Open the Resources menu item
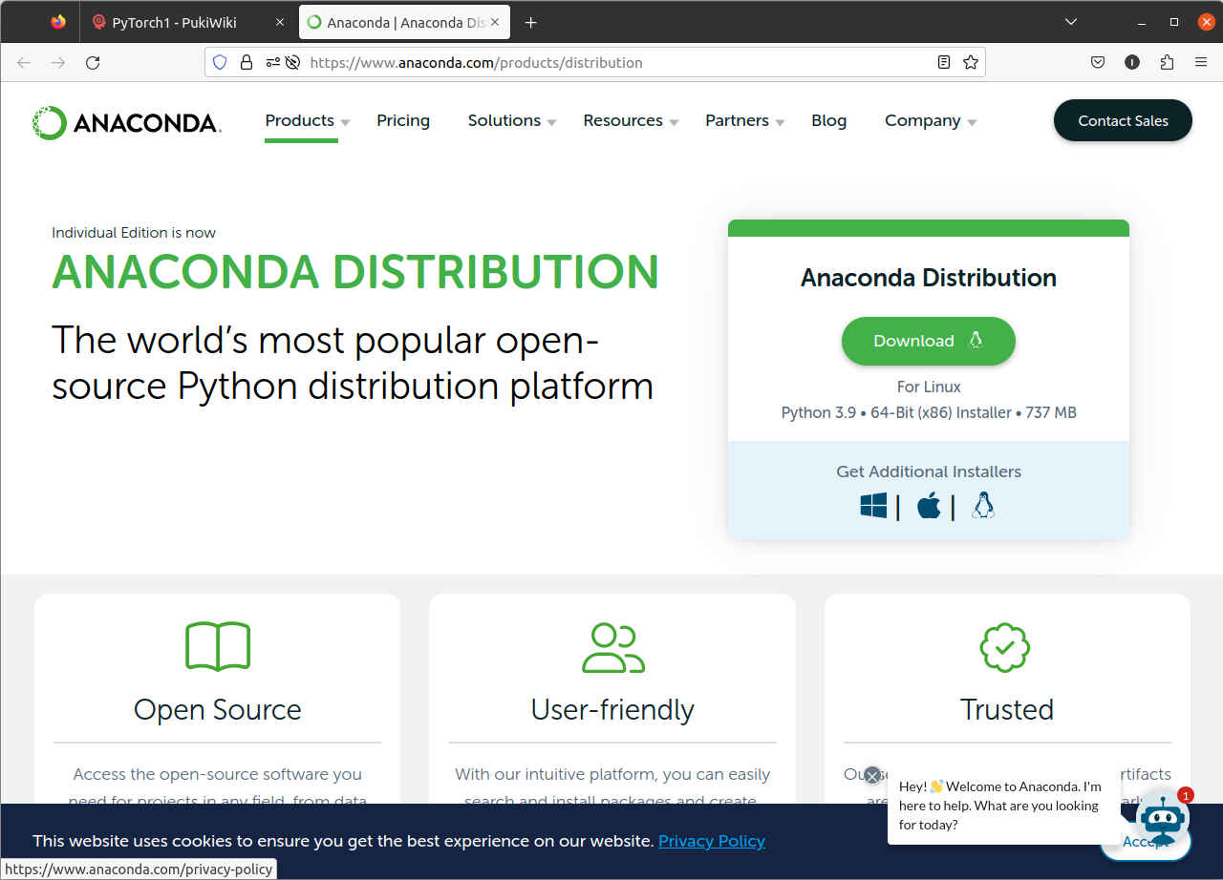The height and width of the screenshot is (880, 1223). [x=623, y=120]
